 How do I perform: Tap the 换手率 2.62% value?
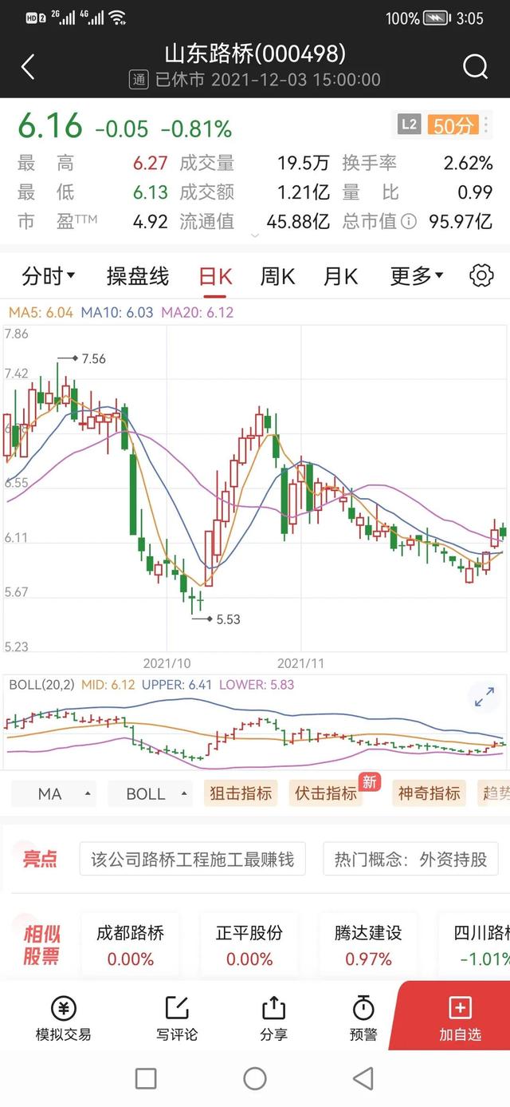[469, 163]
